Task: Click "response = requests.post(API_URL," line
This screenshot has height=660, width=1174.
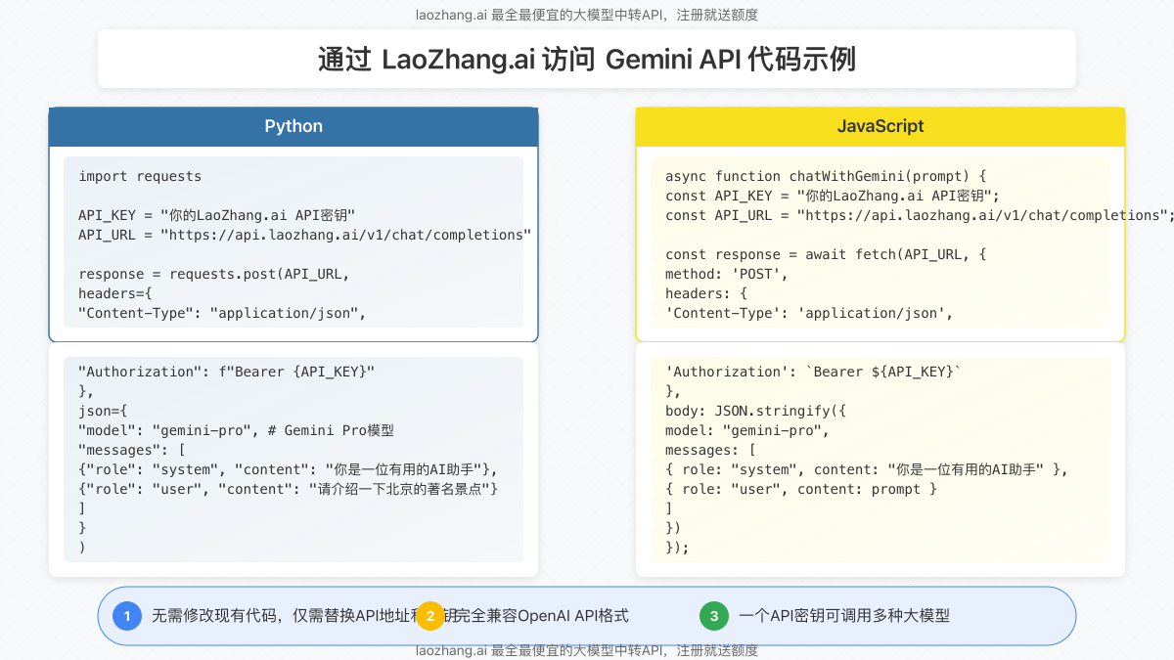Action: [214, 274]
